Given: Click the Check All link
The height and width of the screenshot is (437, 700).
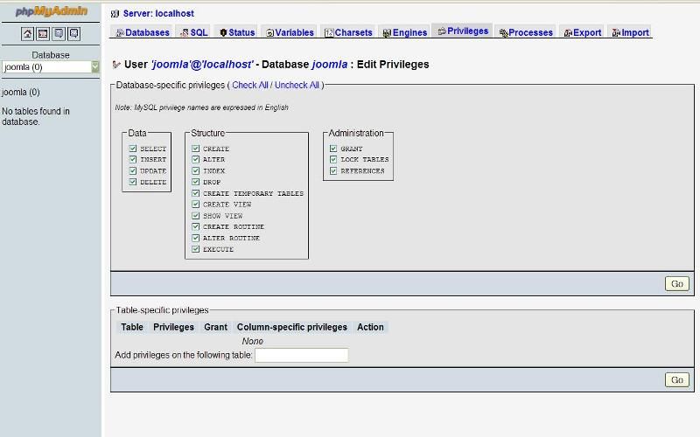Looking at the screenshot, I should (249, 86).
